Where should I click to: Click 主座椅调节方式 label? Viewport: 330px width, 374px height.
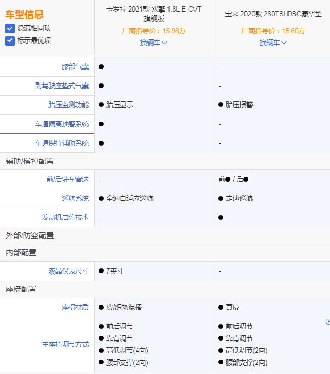click(x=65, y=344)
